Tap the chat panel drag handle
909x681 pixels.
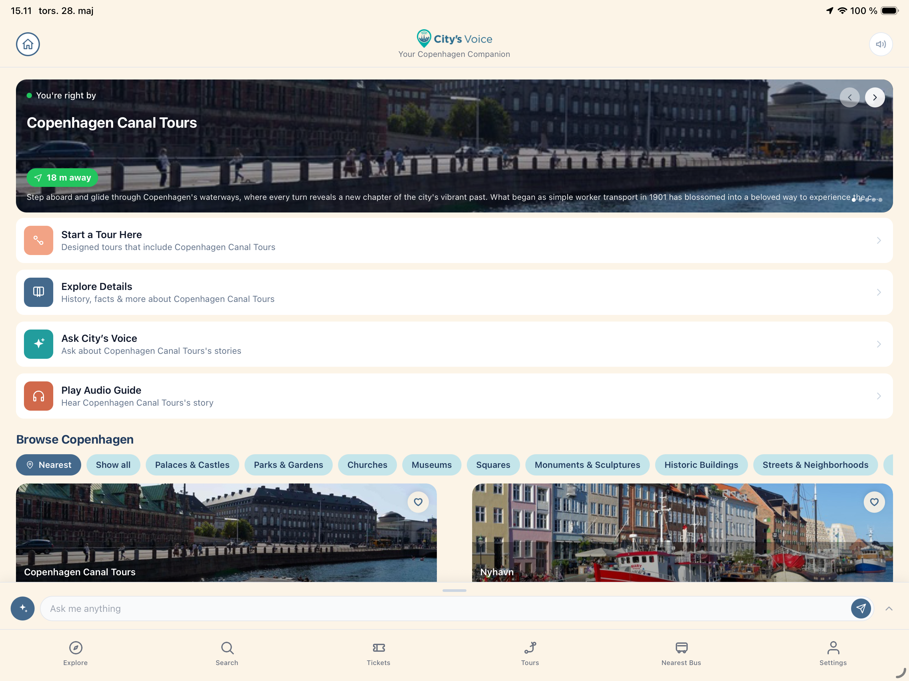(454, 590)
